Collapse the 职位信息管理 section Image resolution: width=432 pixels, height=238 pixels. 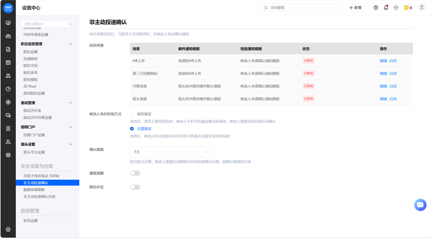tap(70, 44)
